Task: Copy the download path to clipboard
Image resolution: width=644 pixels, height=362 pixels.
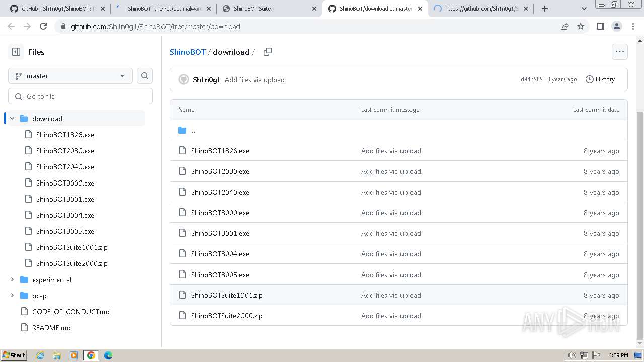Action: click(x=268, y=52)
